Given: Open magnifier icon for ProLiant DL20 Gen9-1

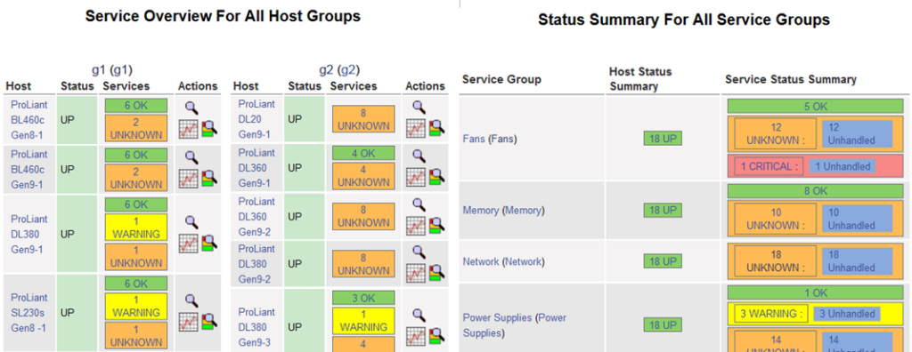Looking at the screenshot, I should pos(419,107).
